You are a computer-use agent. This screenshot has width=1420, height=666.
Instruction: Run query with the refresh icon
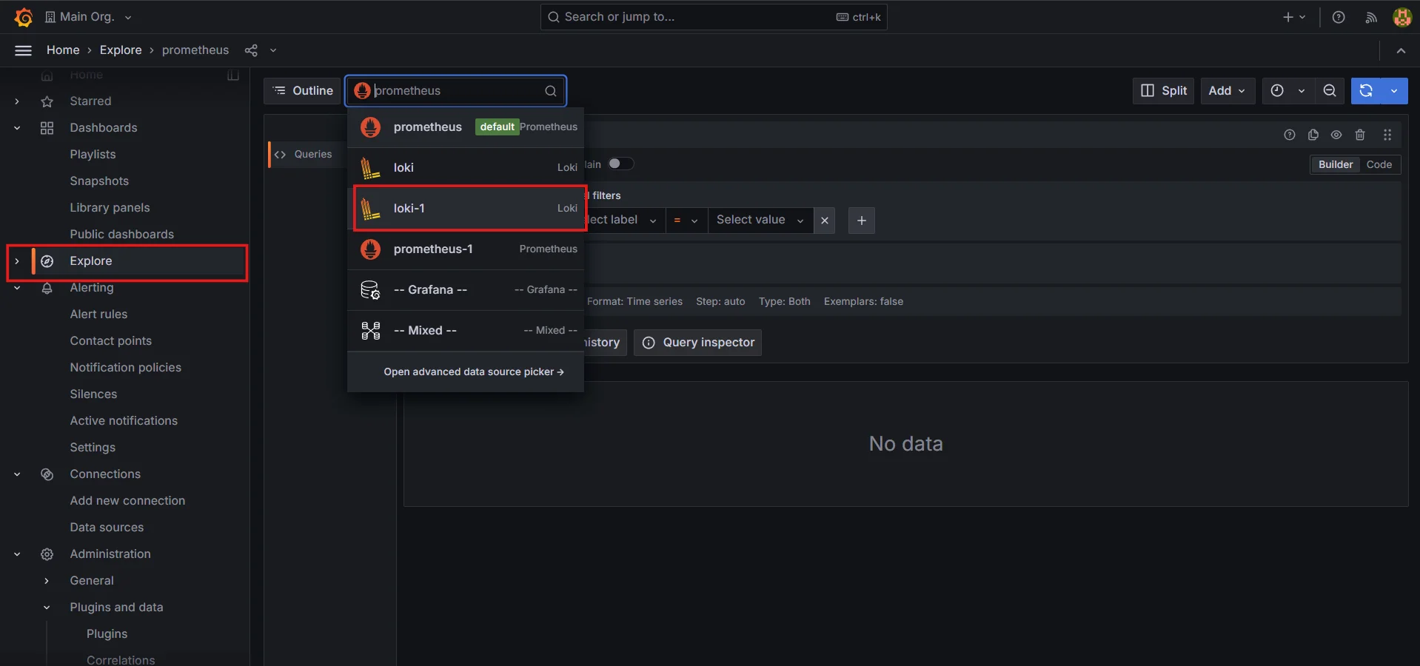click(x=1367, y=90)
